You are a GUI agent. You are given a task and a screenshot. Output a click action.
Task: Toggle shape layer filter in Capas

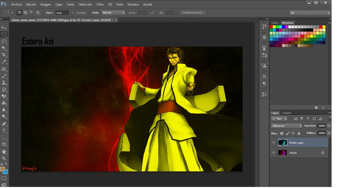pos(314,119)
